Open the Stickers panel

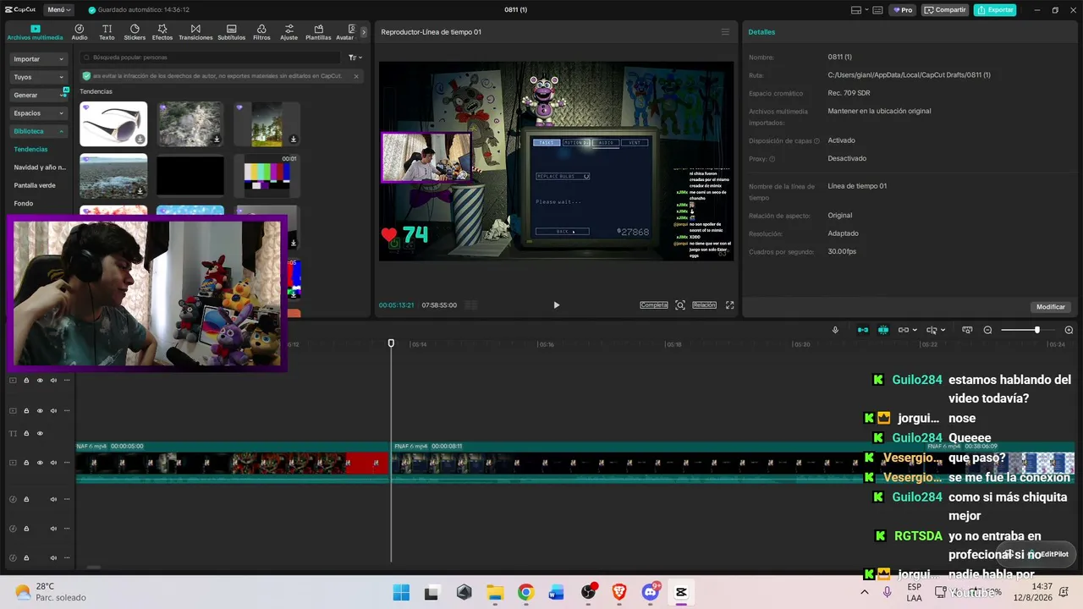pos(135,32)
